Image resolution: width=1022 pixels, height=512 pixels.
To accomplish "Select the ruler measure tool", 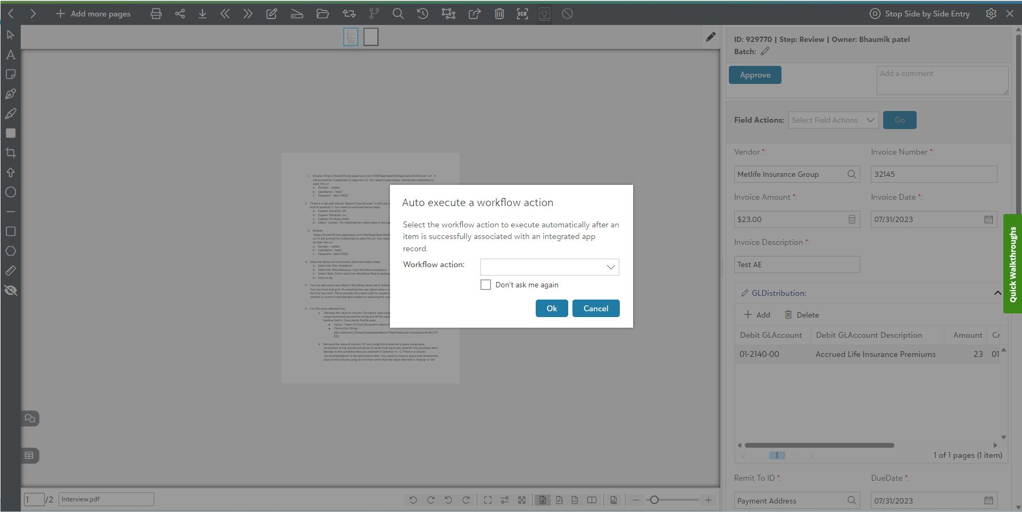I will coord(11,271).
